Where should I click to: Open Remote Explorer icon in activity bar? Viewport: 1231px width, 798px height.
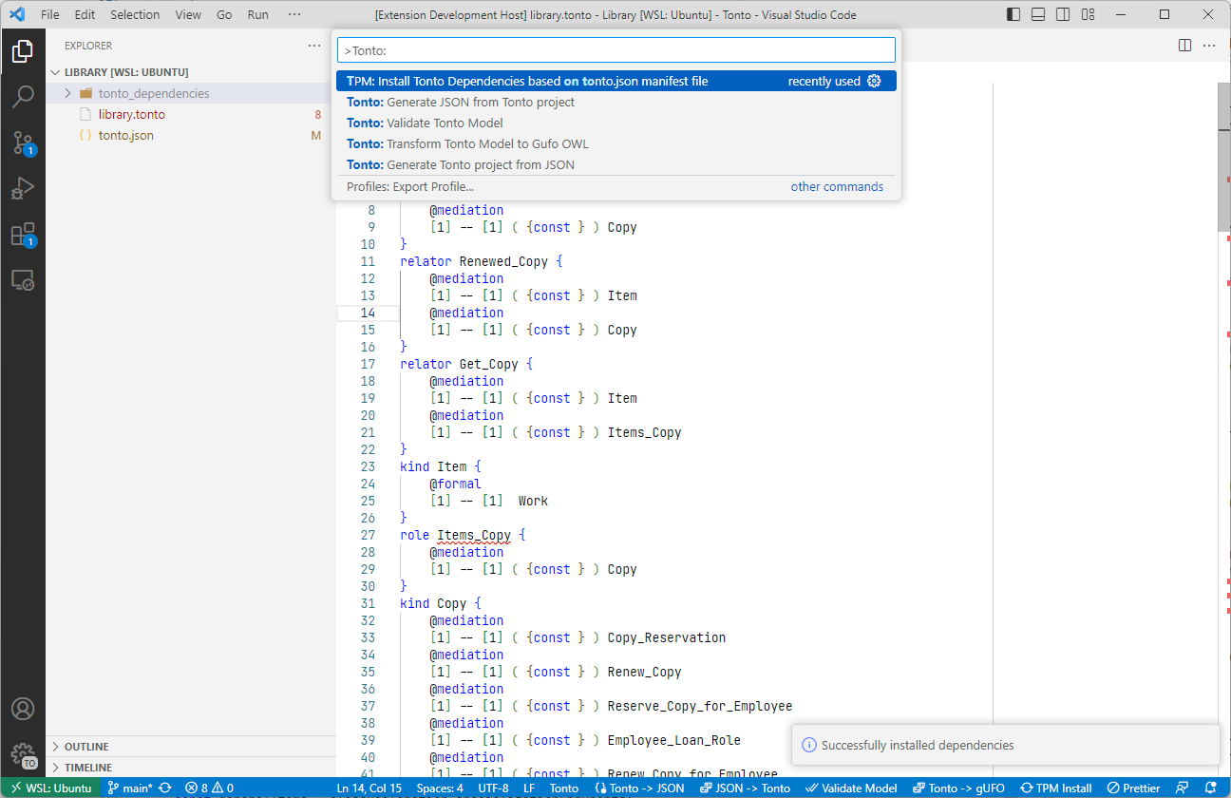pos(23,280)
